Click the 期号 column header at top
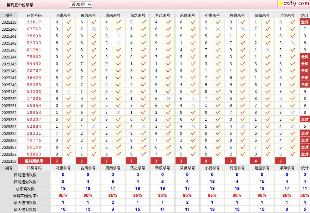310x213 pixels. click(x=9, y=15)
